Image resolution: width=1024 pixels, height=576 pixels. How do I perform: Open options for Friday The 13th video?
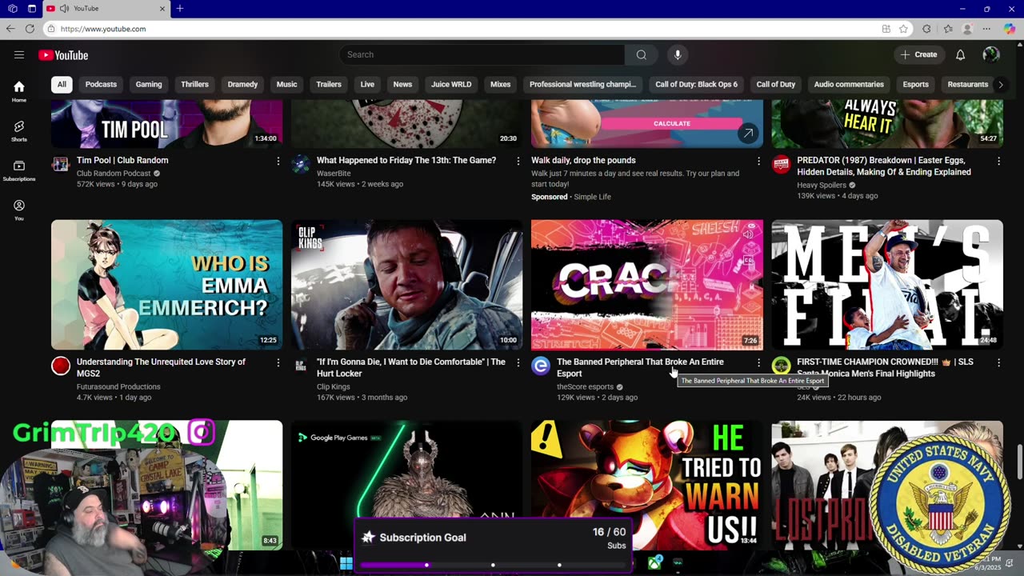(518, 161)
